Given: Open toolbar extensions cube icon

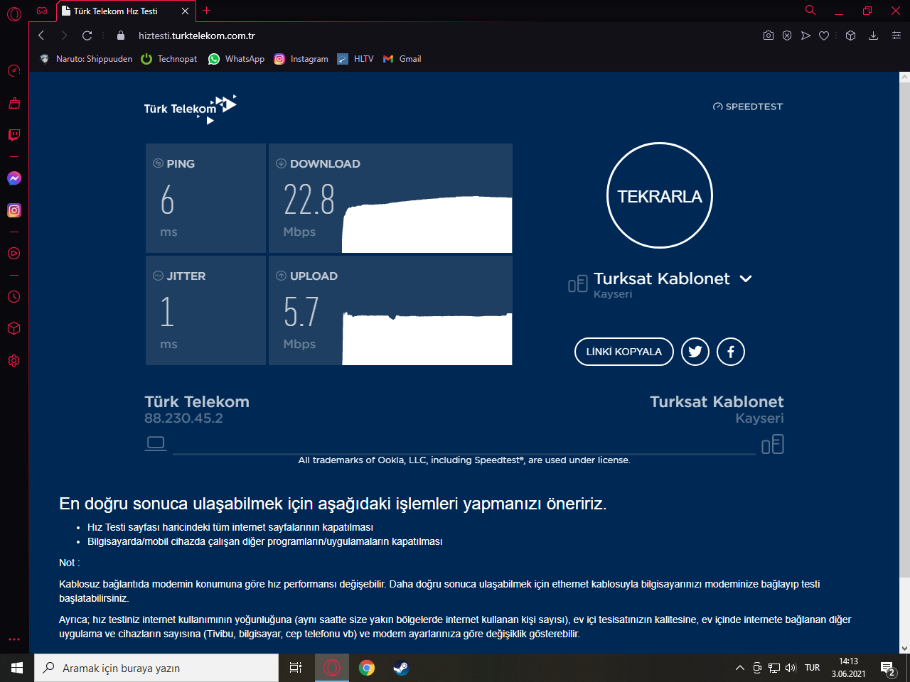Looking at the screenshot, I should click(x=850, y=36).
